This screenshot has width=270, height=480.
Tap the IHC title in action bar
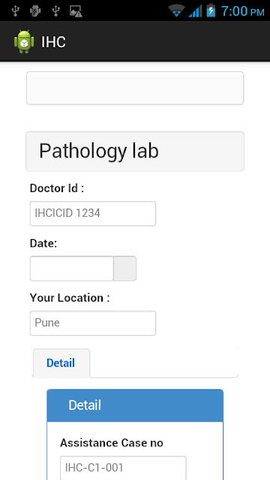pos(53,42)
